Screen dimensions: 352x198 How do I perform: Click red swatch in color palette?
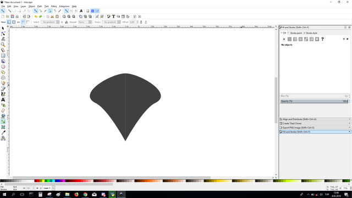[38, 181]
